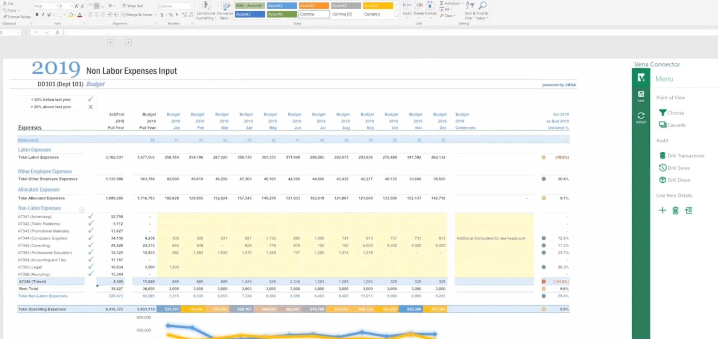Open the Conditional Formatting menu

pyautogui.click(x=206, y=11)
